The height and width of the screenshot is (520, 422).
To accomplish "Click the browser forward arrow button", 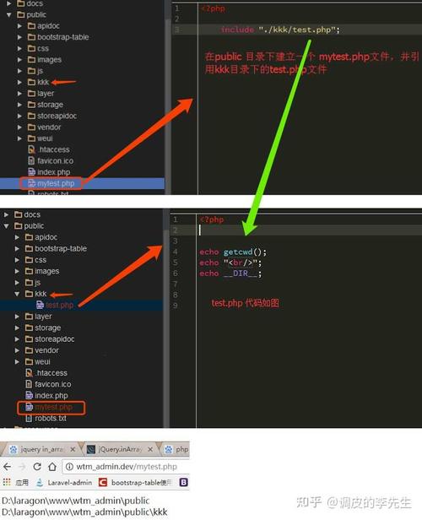I will point(22,467).
